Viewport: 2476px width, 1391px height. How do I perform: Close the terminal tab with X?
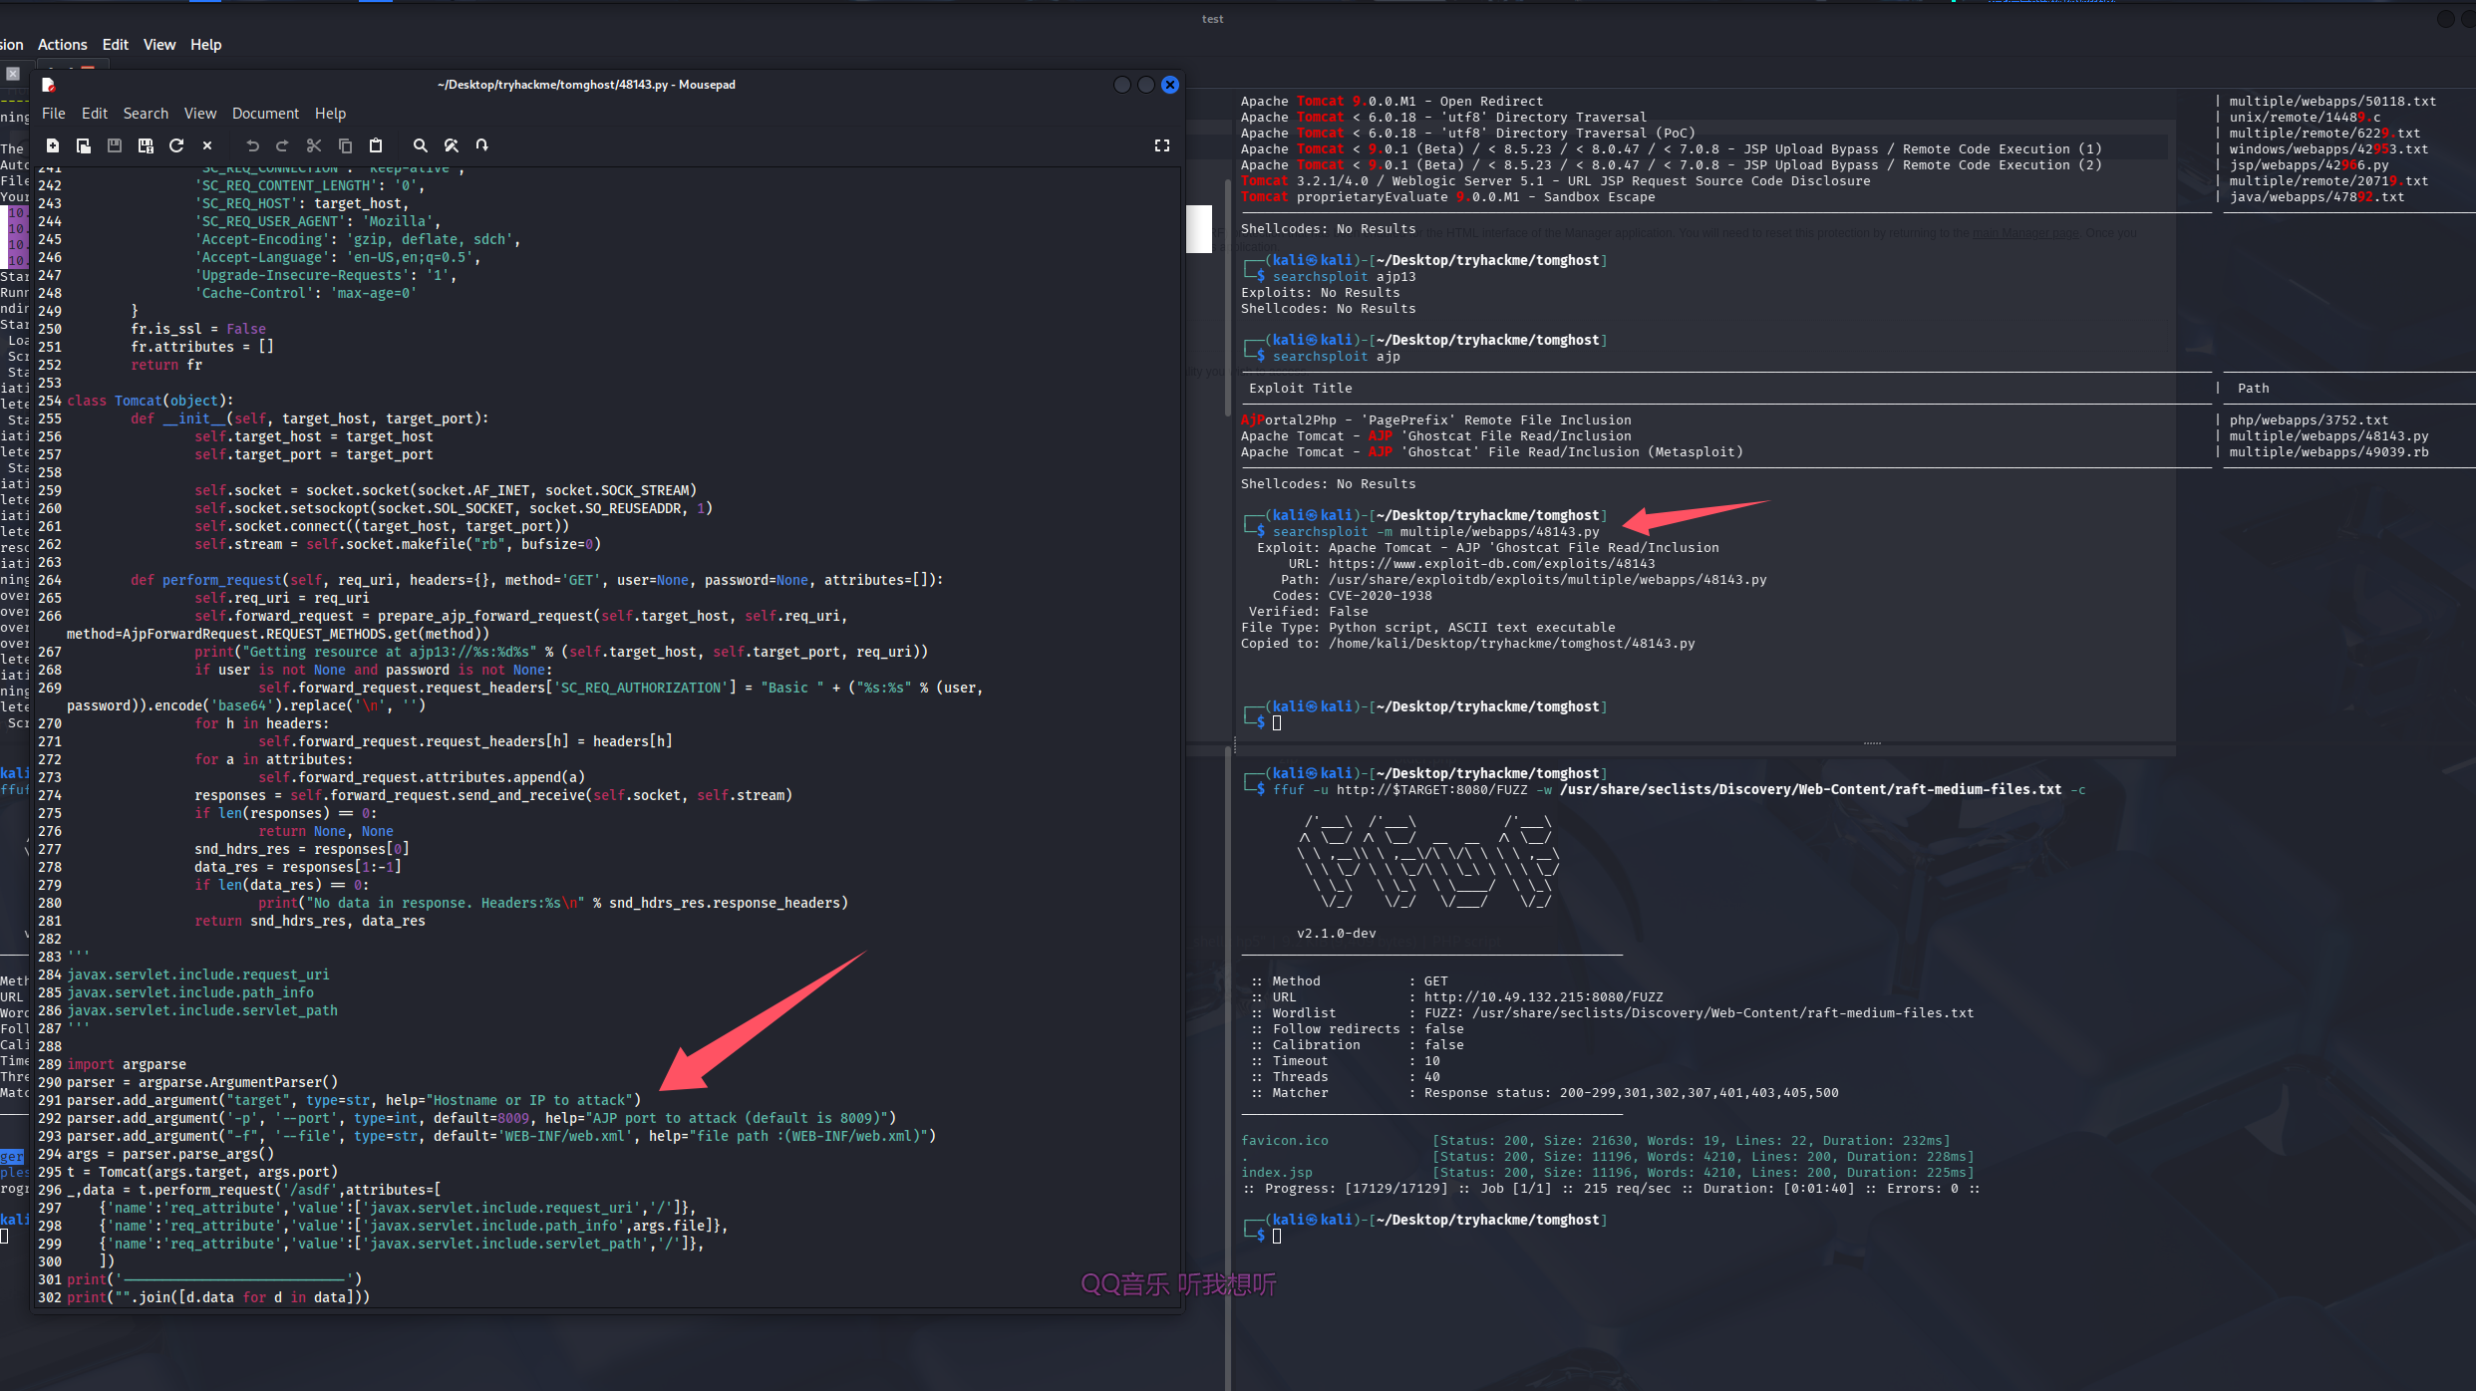point(13,74)
